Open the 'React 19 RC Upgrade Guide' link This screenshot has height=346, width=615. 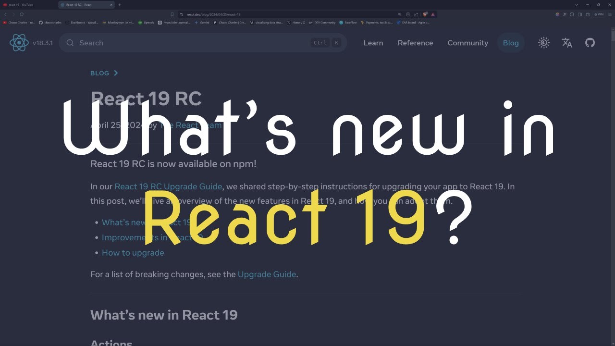click(x=168, y=186)
